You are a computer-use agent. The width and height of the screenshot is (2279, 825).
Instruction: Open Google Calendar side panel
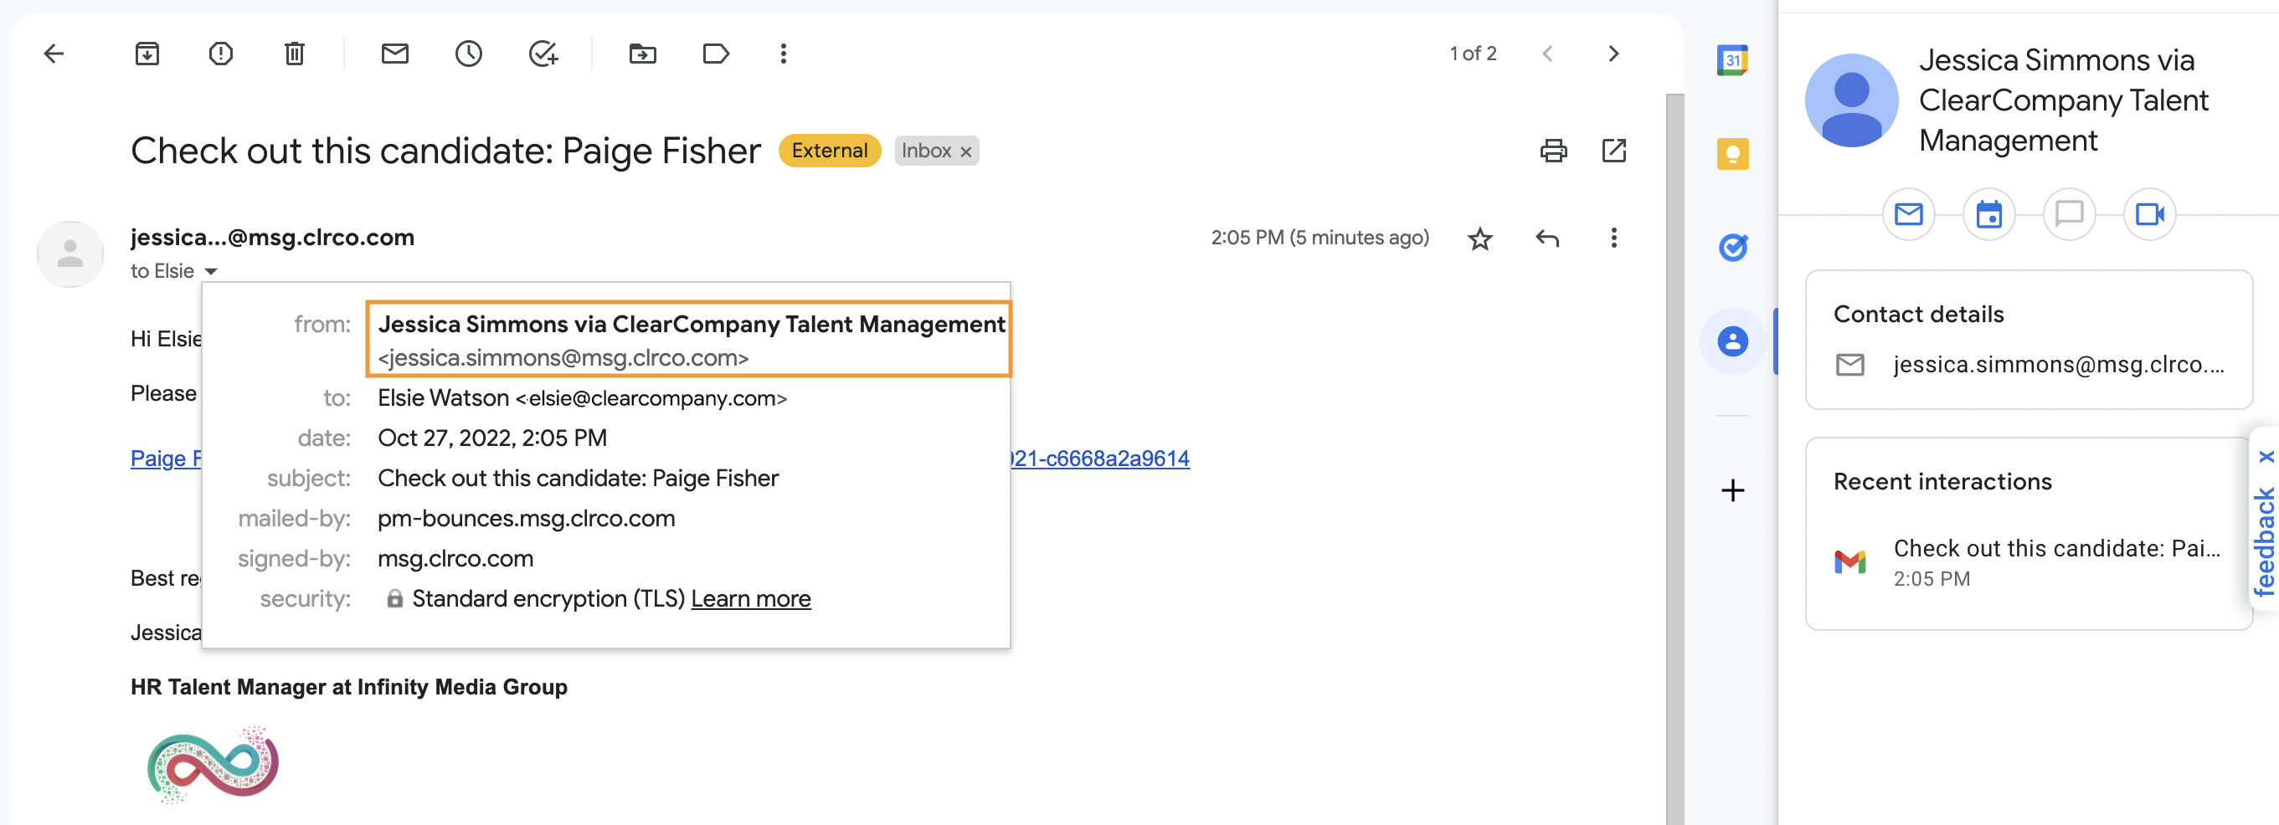(x=1732, y=61)
